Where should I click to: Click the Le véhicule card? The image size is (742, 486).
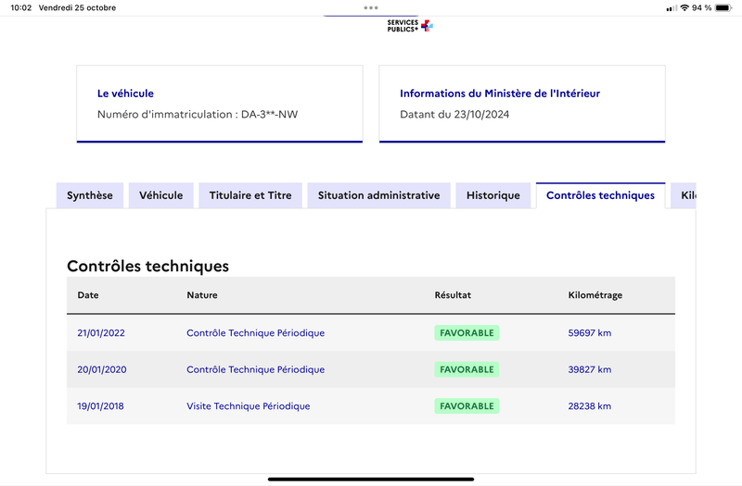point(220,104)
